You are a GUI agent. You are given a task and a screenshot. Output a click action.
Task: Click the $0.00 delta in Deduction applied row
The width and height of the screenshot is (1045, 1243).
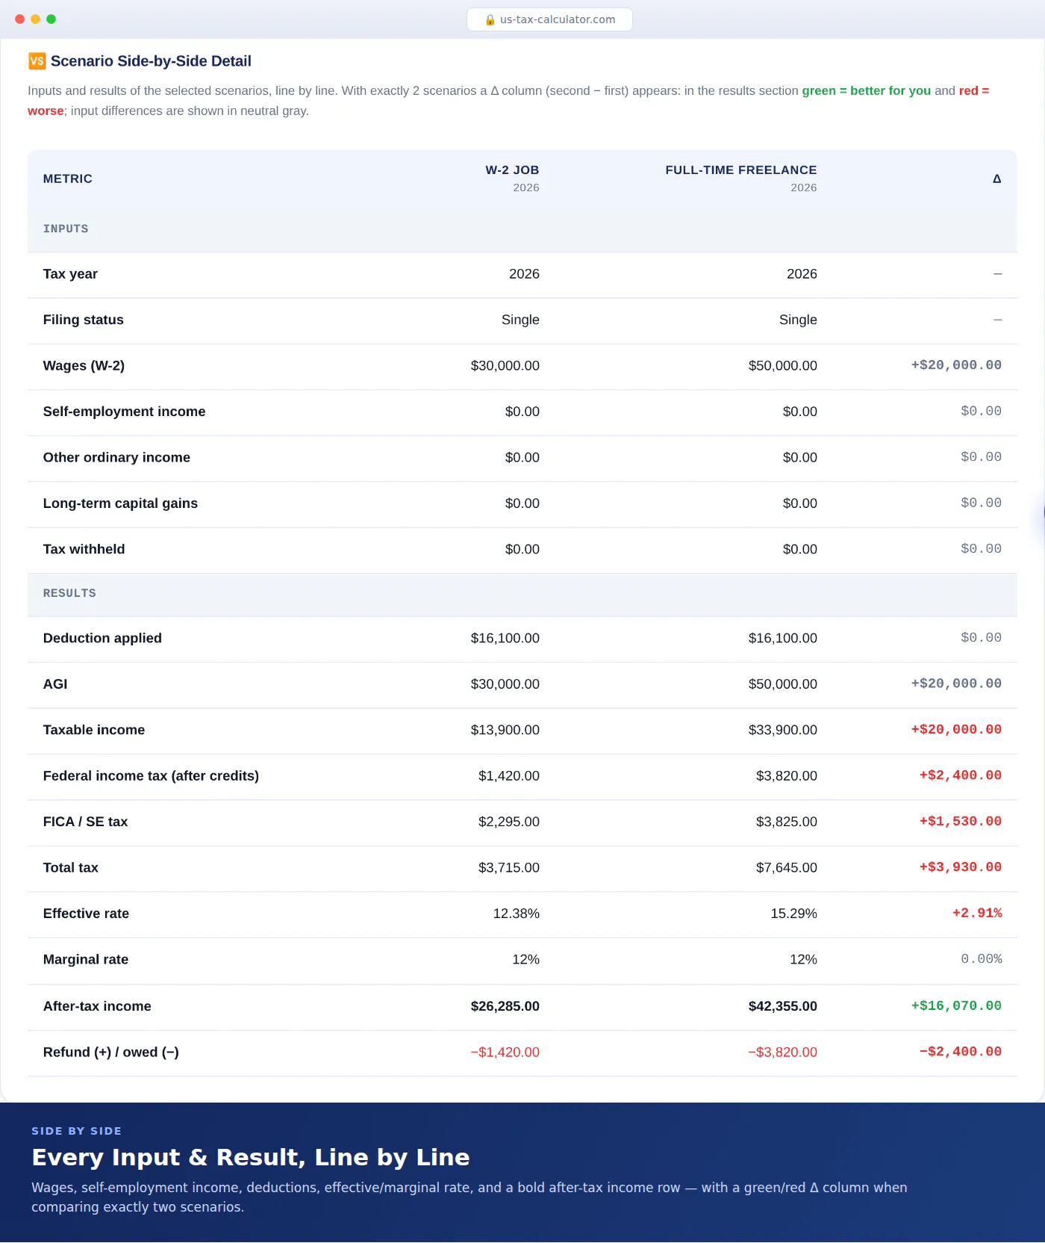click(x=981, y=637)
